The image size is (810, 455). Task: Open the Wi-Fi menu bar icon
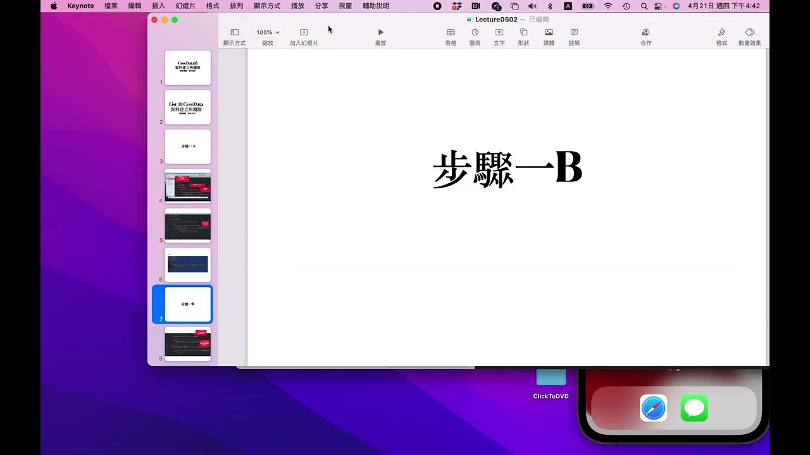[x=608, y=6]
